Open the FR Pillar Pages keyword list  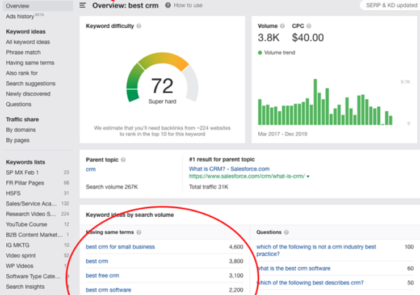(x=25, y=183)
